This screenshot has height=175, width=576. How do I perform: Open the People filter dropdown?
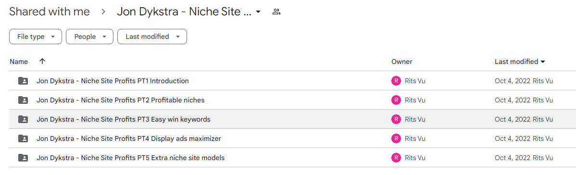tap(89, 37)
